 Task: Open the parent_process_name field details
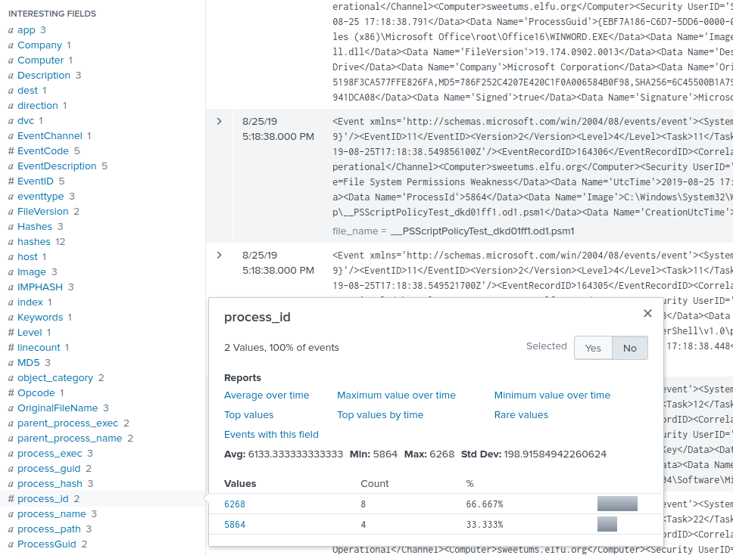click(x=70, y=438)
